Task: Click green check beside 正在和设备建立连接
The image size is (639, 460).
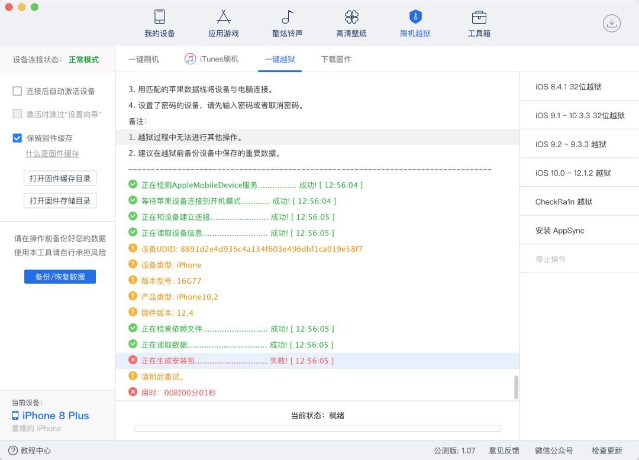Action: (x=133, y=216)
